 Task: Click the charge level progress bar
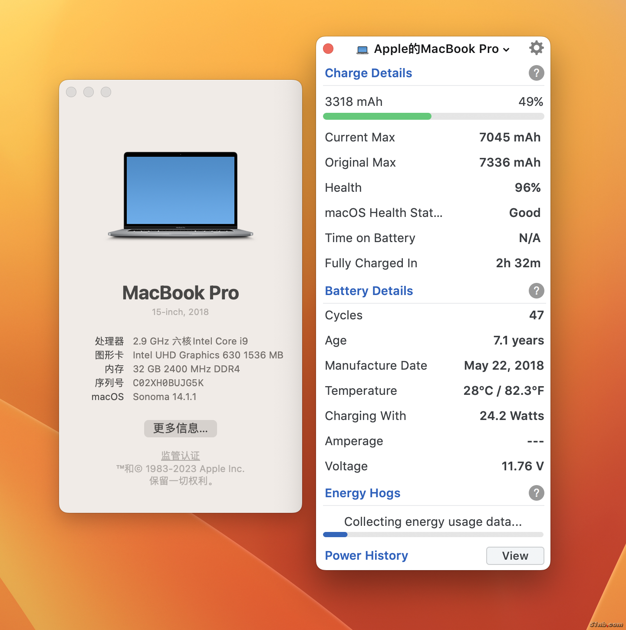click(x=434, y=116)
